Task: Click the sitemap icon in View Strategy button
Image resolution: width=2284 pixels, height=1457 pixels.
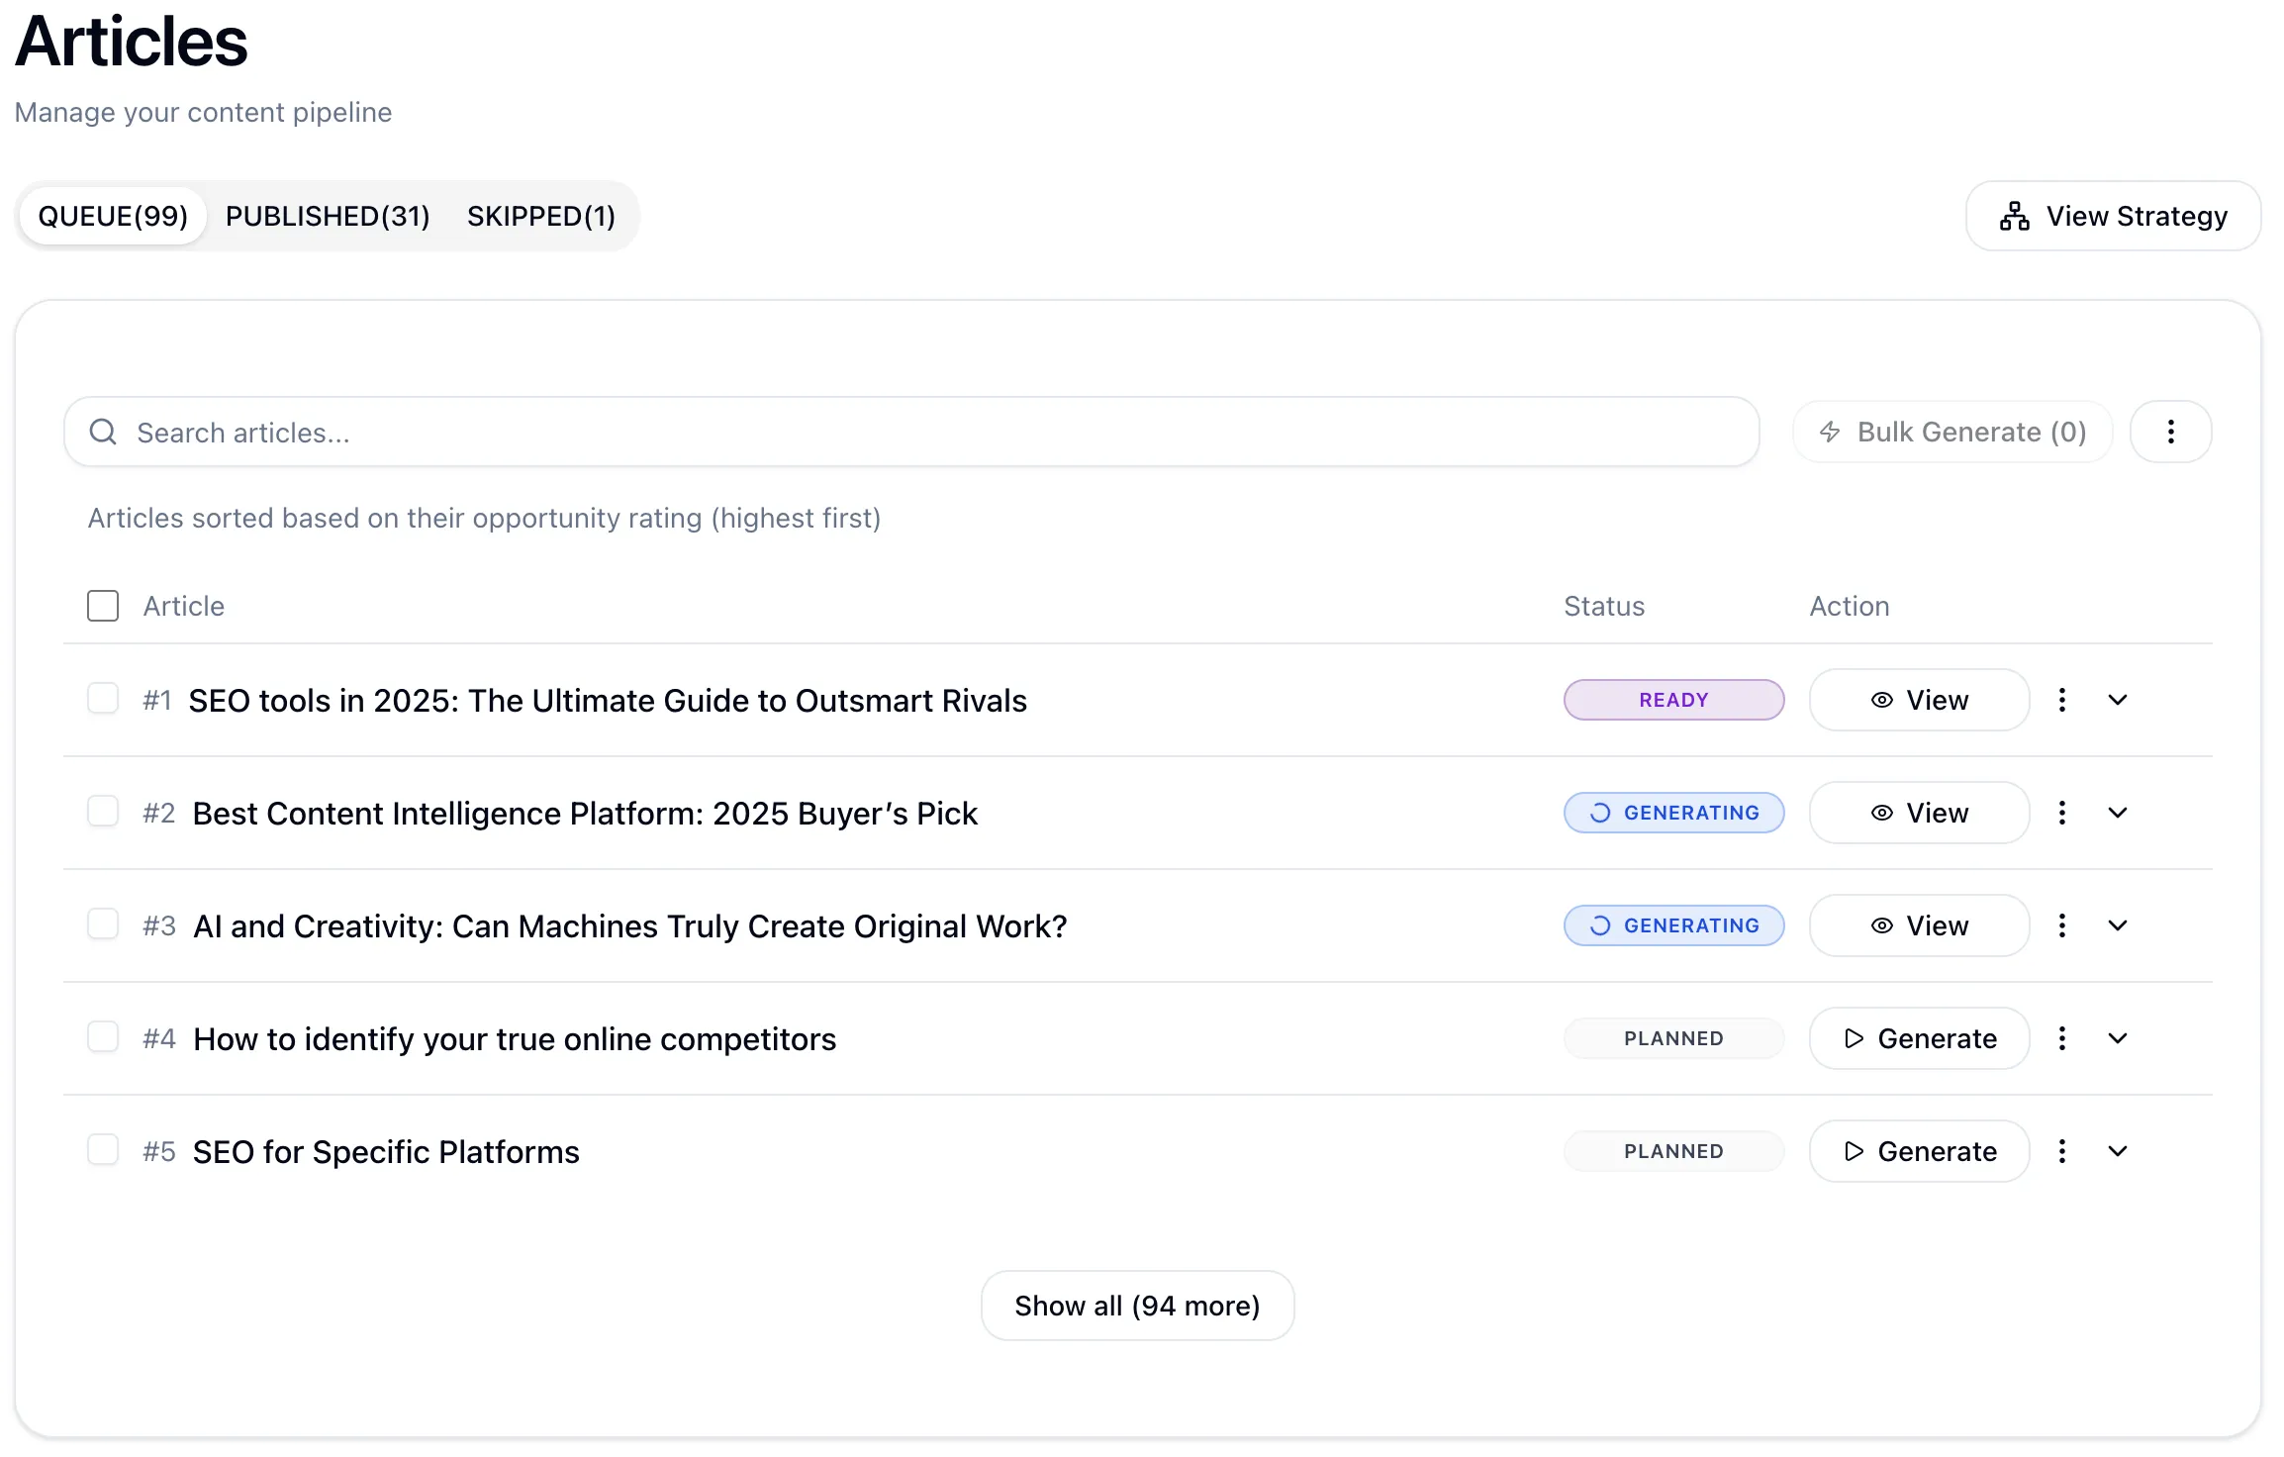Action: coord(2014,216)
